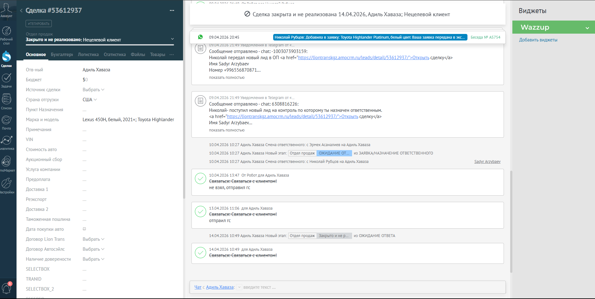This screenshot has width=595, height=299.
Task: Click the #ТЕГИРОВАТЬ tag button
Action: point(39,24)
